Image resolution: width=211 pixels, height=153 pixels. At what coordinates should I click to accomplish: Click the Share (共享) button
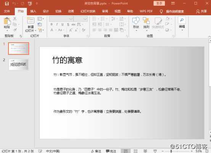(x=201, y=11)
